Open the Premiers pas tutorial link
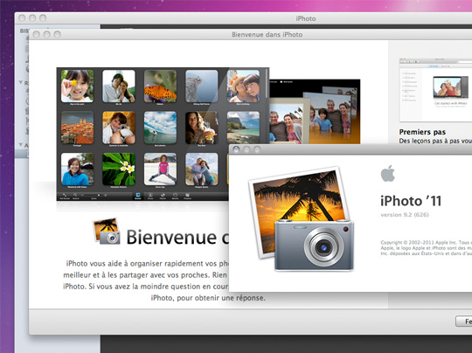The height and width of the screenshot is (353, 472). [422, 132]
